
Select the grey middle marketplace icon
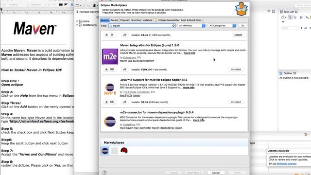click(115, 151)
